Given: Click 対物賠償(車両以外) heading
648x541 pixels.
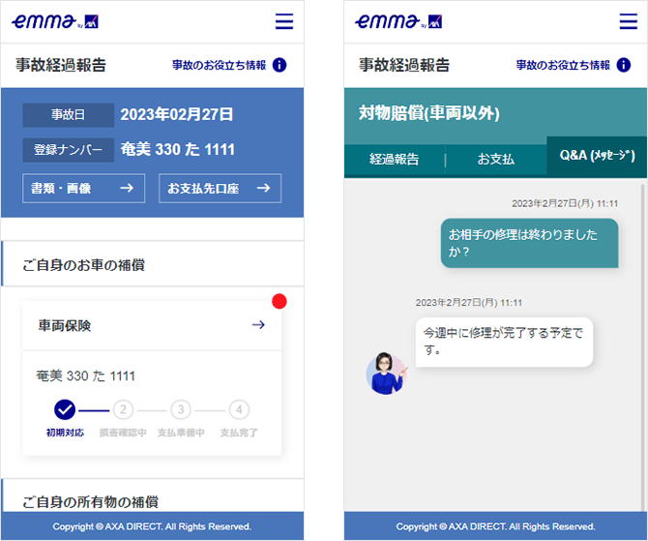Looking at the screenshot, I should 429,113.
